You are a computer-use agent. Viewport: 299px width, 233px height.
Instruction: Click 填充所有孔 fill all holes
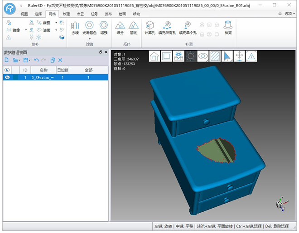166,28
